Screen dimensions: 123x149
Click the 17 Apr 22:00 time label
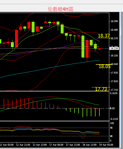(x=73, y=145)
